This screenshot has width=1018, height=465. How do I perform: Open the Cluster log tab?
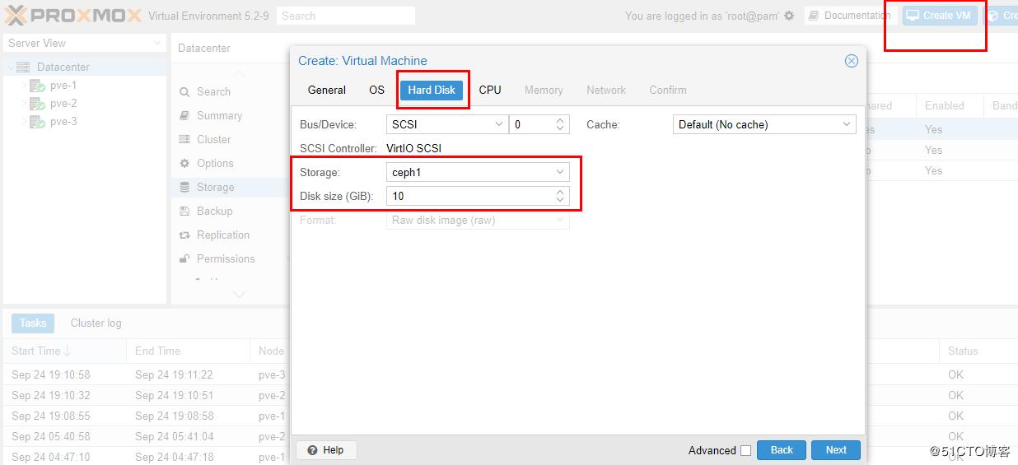tap(96, 323)
